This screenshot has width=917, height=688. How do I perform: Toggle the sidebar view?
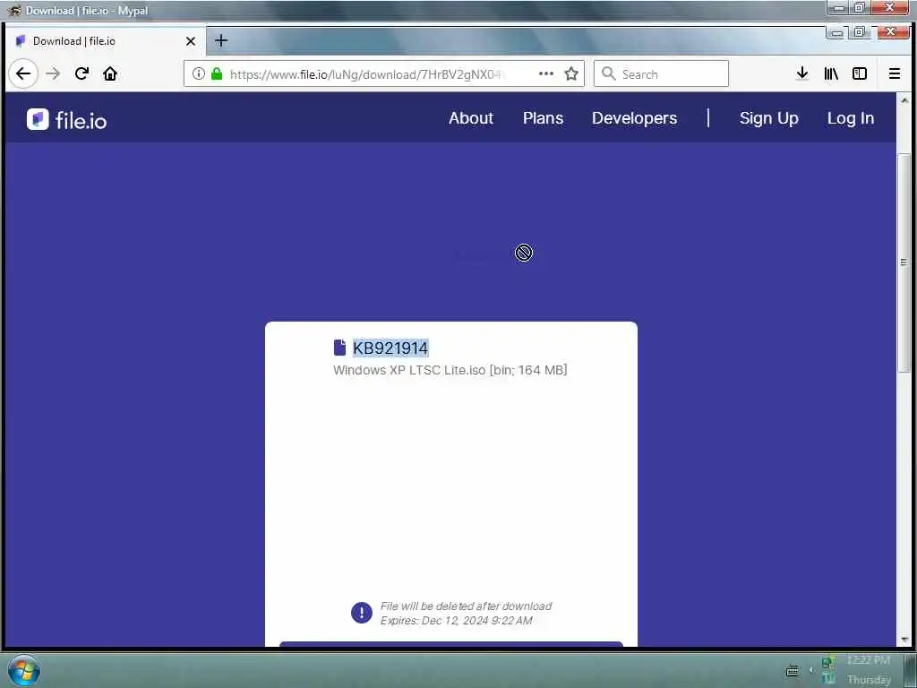[859, 73]
